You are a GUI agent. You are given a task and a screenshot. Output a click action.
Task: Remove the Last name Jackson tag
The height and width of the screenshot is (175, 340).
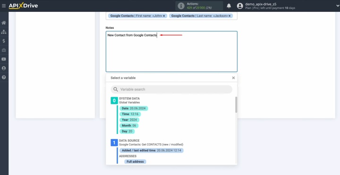click(x=229, y=16)
